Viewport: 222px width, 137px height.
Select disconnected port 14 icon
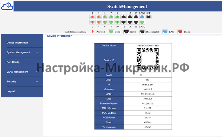pyautogui.click(x=130, y=22)
